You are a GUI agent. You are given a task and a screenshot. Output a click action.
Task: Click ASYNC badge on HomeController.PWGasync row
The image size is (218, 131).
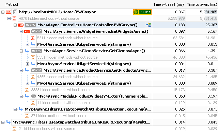30,25
